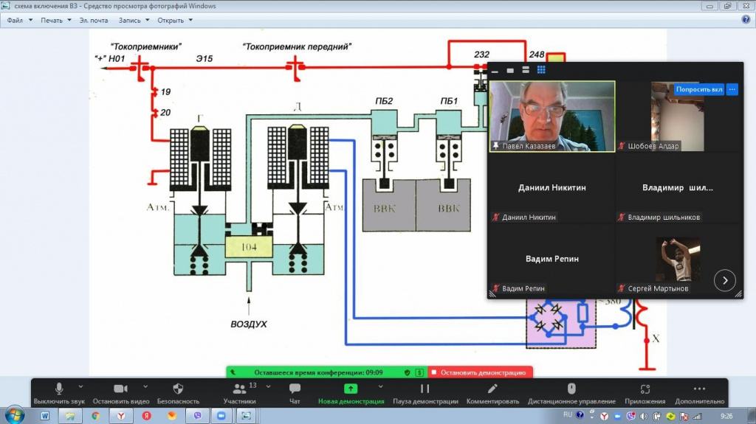Click the microphone-muted icon of Сергей Мартынов
This screenshot has width=756, height=424.
click(622, 288)
